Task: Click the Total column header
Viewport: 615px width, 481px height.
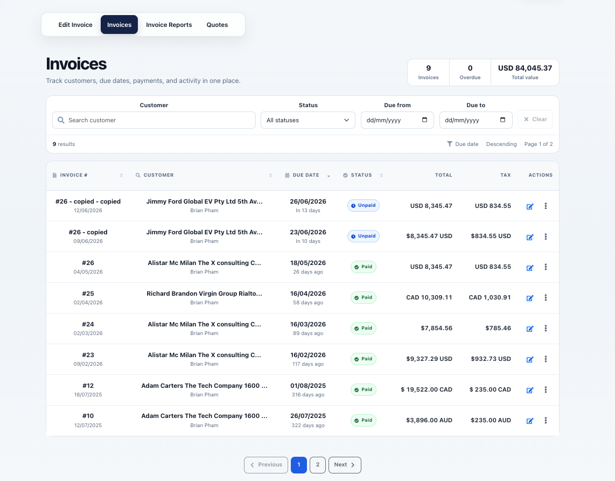Action: (x=444, y=176)
